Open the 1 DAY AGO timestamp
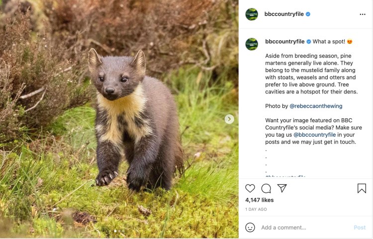Screen dimensions: 373x239 [x=256, y=209]
